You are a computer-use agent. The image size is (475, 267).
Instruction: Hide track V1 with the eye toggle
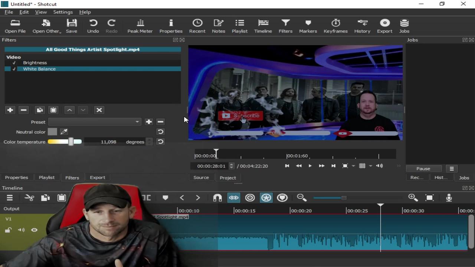coord(34,230)
